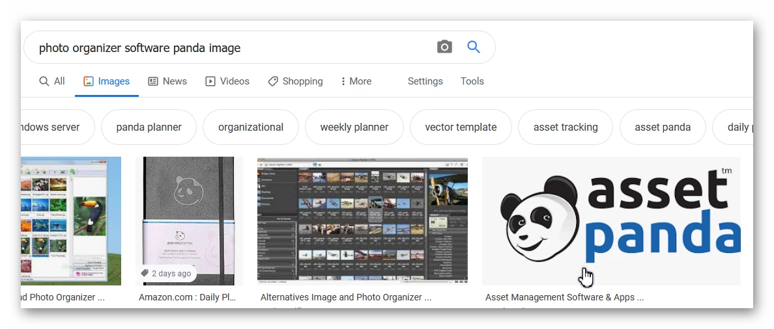774x329 pixels.
Task: Open the Asset Panda logo image
Action: 611,221
